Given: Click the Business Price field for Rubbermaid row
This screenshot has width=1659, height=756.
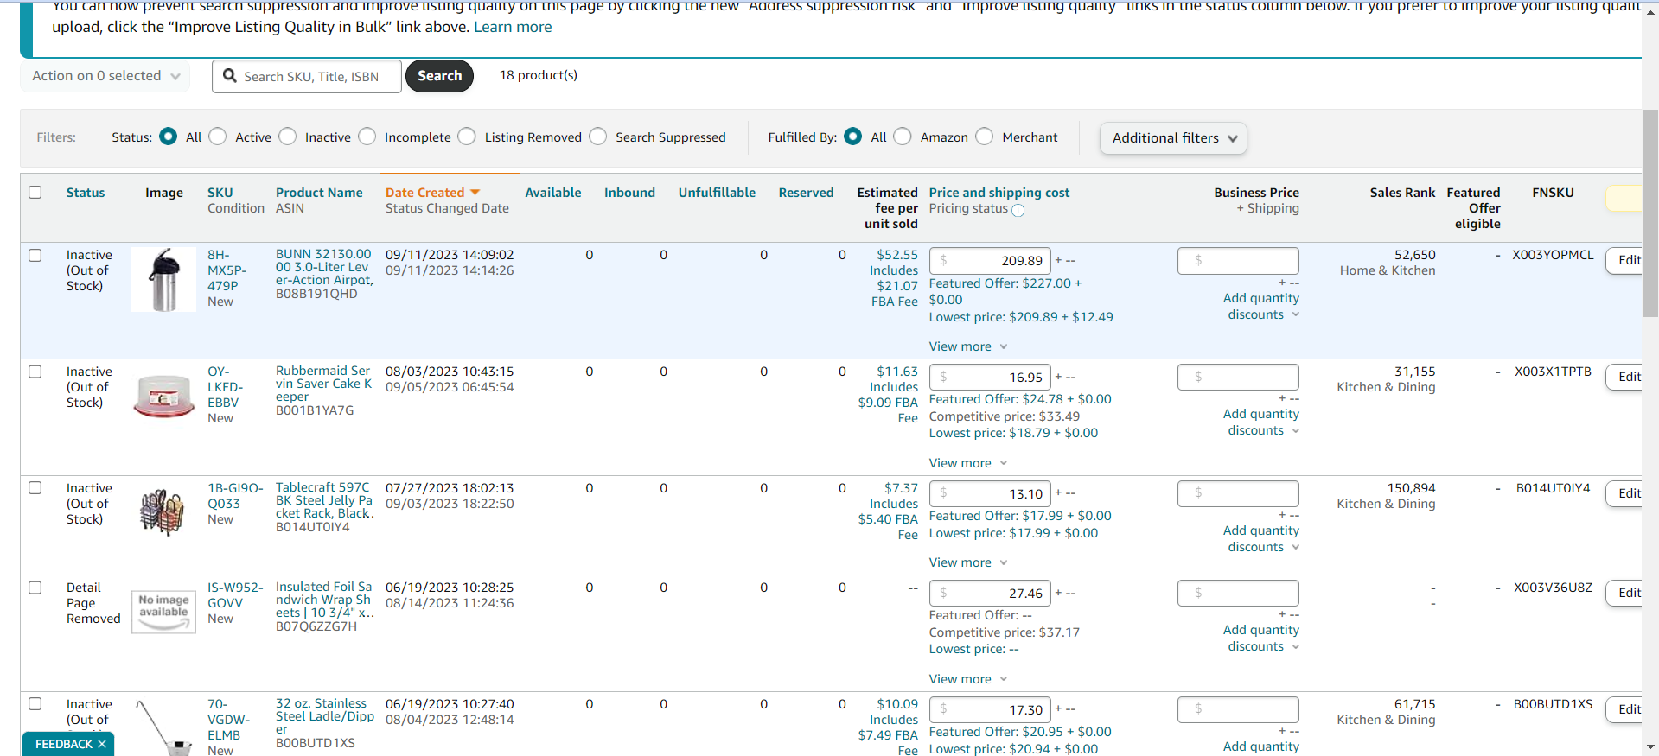Looking at the screenshot, I should tap(1238, 378).
